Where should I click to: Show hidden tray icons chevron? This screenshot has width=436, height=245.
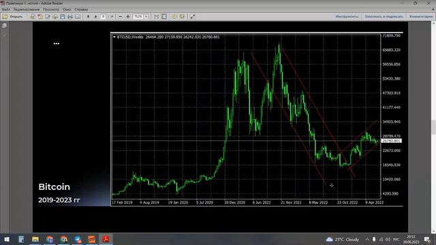pos(367,240)
